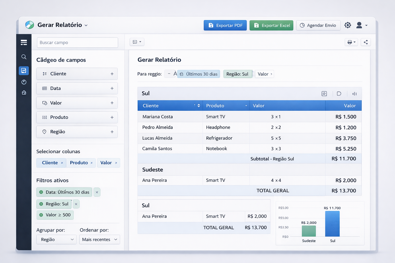
Task: Remove the Produto column chip
Action: (92, 163)
